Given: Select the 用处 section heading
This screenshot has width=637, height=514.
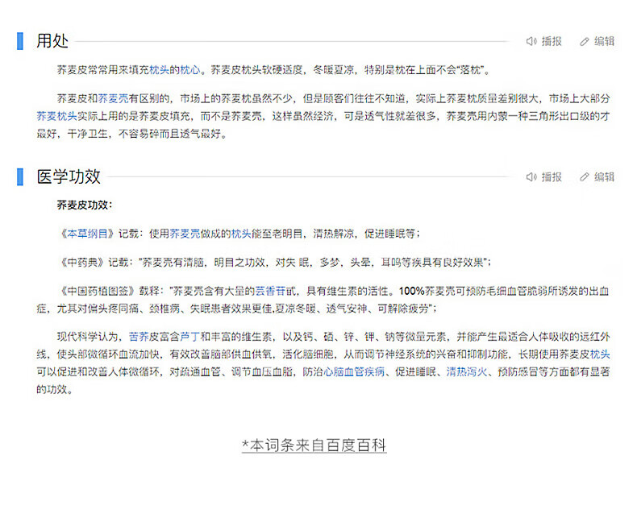Looking at the screenshot, I should [52, 41].
